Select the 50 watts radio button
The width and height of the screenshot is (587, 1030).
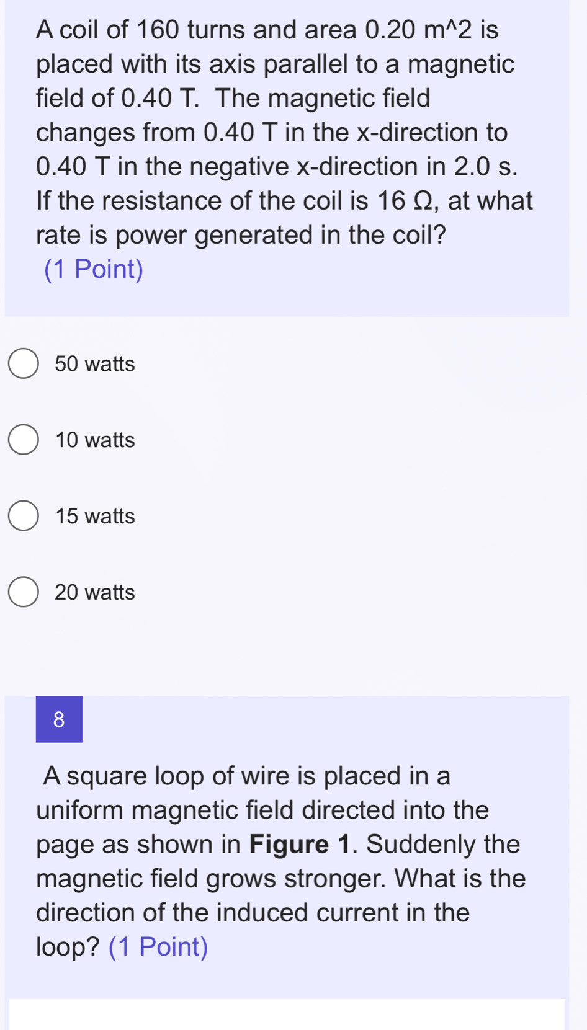click(24, 363)
